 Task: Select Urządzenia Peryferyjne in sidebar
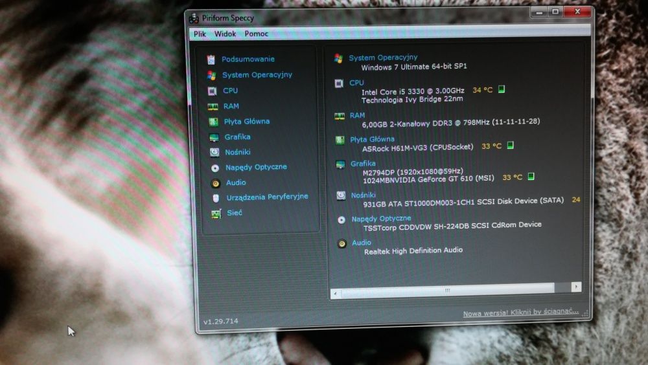coord(267,197)
